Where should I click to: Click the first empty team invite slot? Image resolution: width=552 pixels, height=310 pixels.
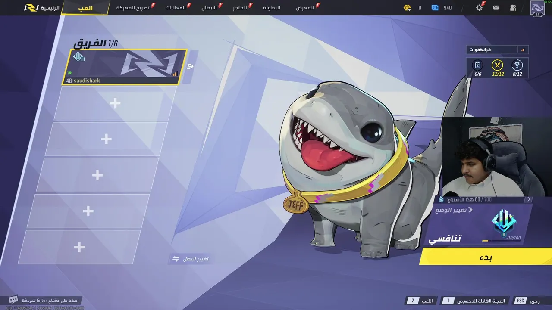tap(115, 103)
